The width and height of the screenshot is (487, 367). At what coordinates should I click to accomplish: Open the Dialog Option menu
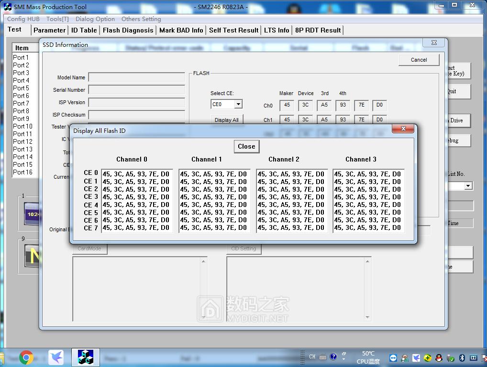coord(95,19)
